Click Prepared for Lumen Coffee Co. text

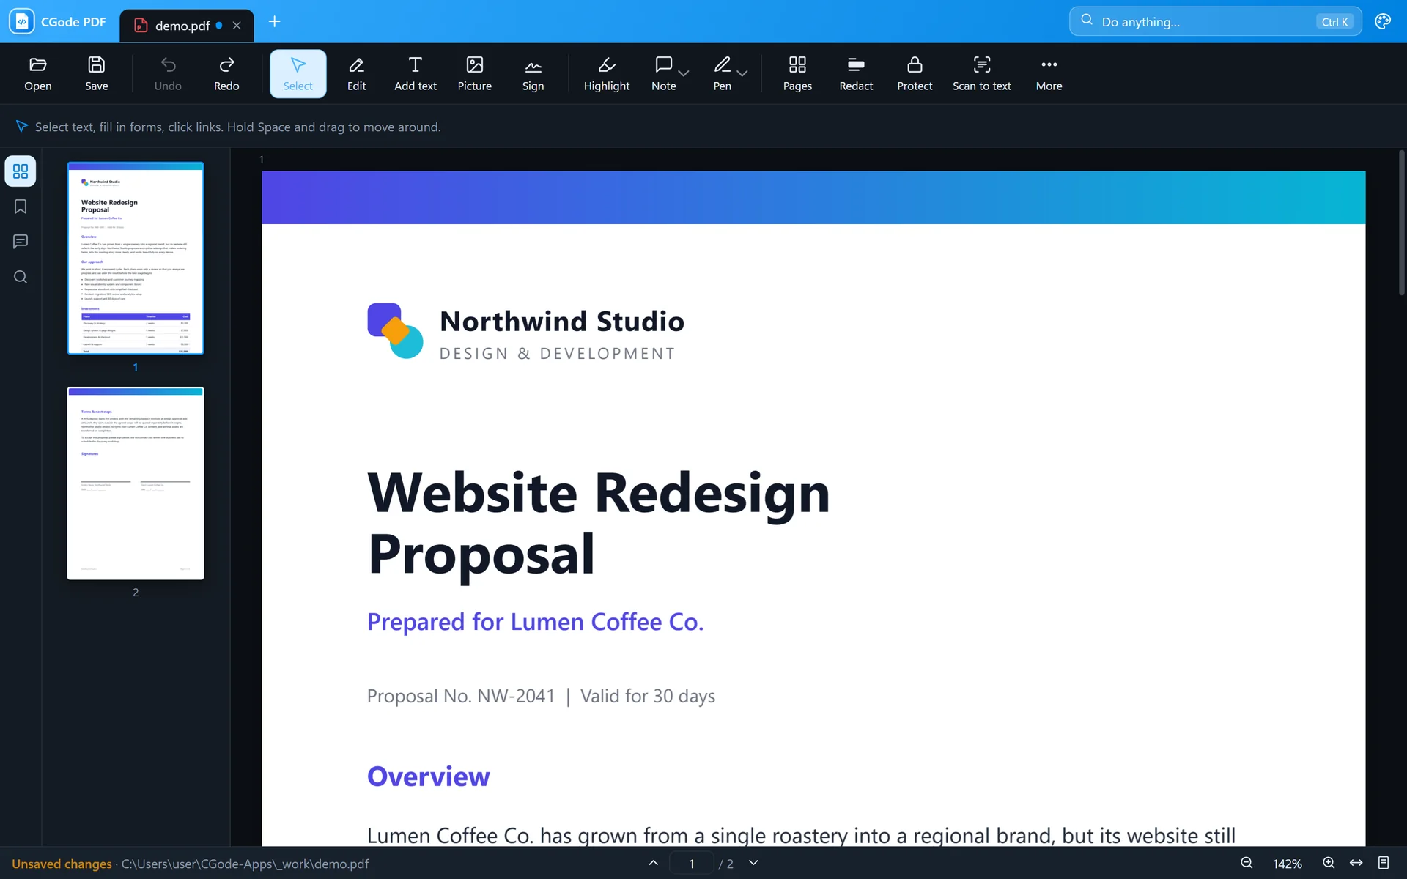pyautogui.click(x=535, y=622)
